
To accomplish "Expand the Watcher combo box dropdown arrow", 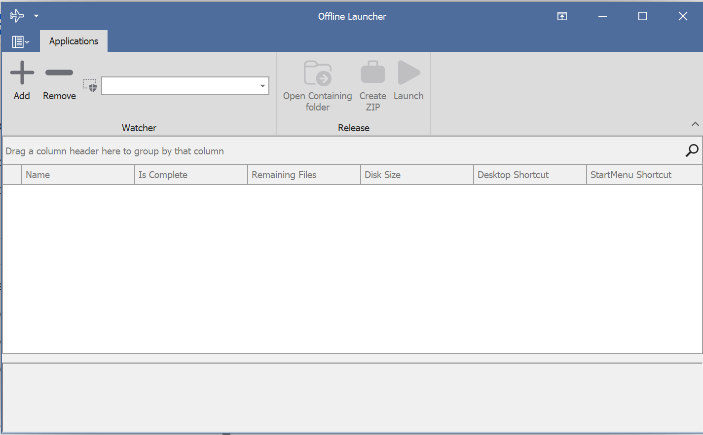I will coord(262,86).
